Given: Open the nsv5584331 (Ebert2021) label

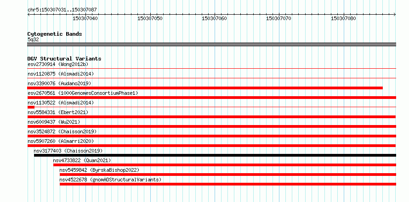Looking at the screenshot, I should (58, 112).
